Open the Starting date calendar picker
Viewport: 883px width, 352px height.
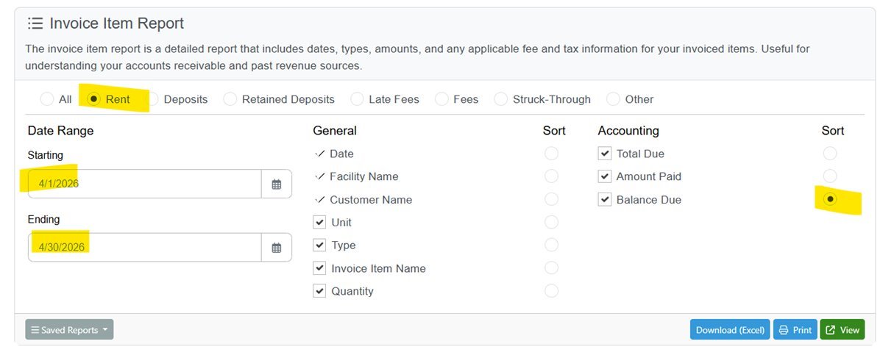click(x=277, y=184)
